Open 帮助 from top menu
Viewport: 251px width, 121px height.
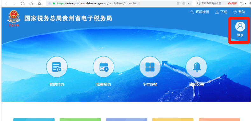239,12
